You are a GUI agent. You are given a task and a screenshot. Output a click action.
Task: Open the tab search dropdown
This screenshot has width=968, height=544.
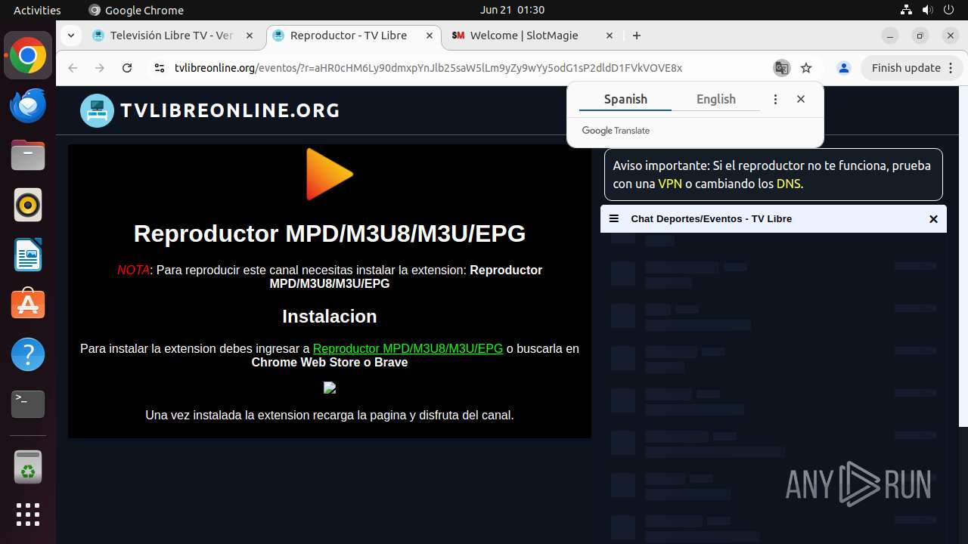pos(70,36)
